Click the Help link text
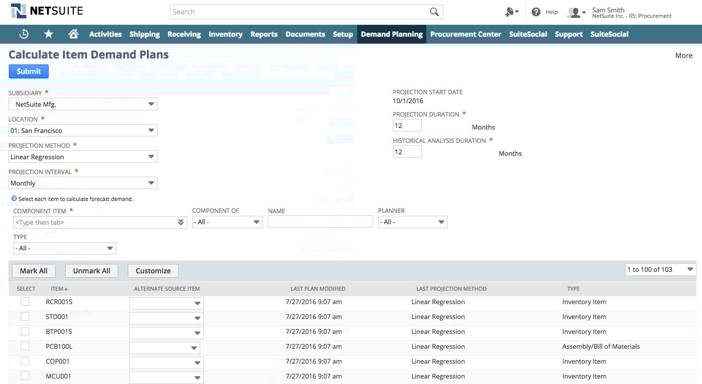 tap(551, 12)
